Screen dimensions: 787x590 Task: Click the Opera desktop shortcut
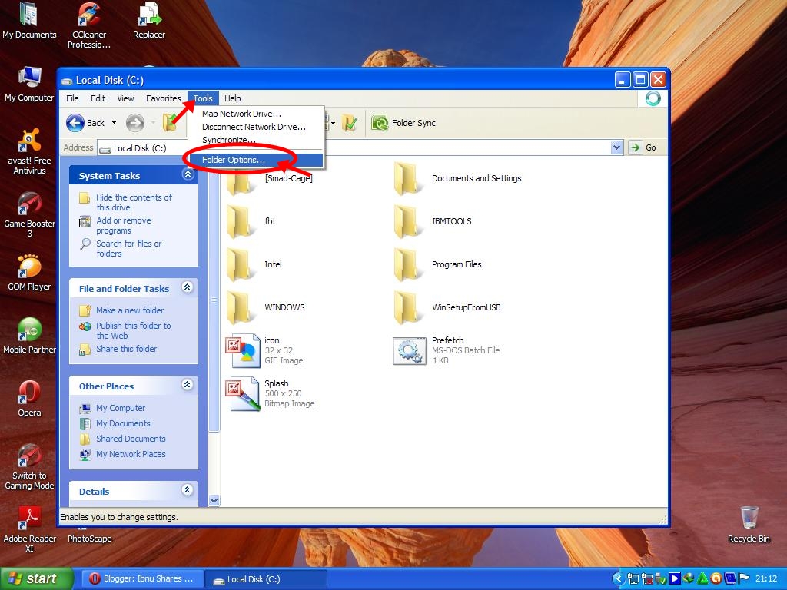29,399
